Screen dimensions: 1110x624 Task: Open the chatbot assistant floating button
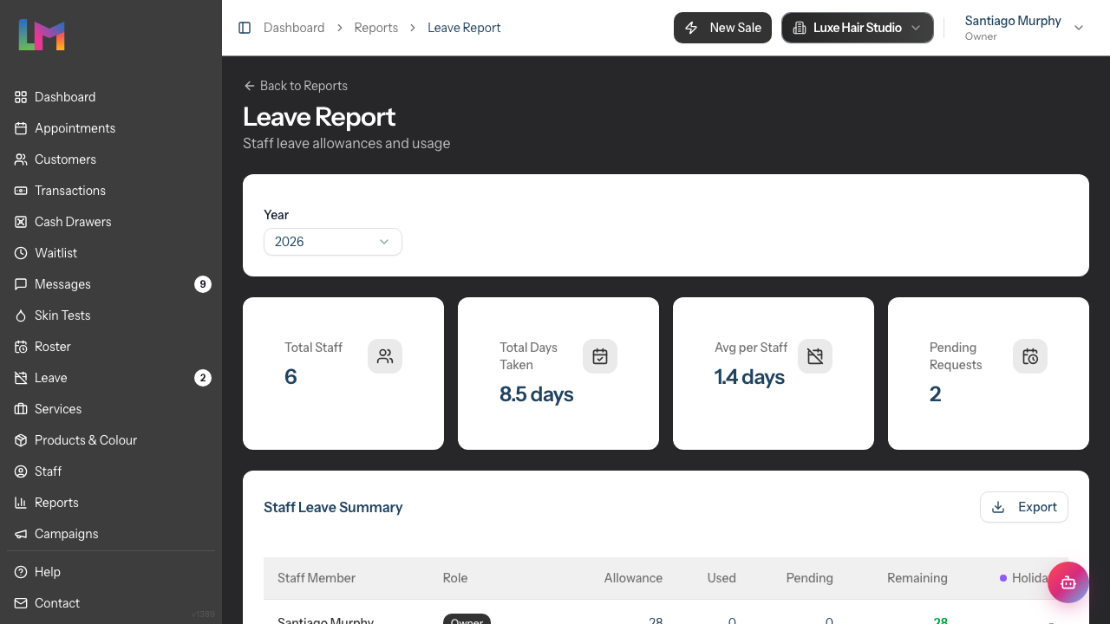tap(1068, 582)
